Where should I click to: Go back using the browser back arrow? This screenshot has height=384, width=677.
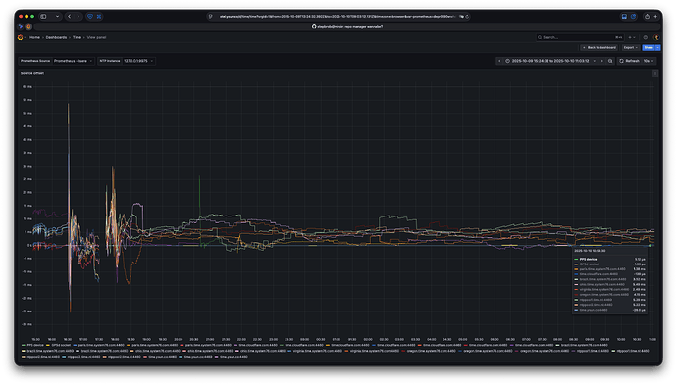69,17
